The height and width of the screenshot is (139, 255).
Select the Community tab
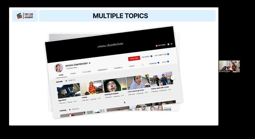click(x=102, y=70)
